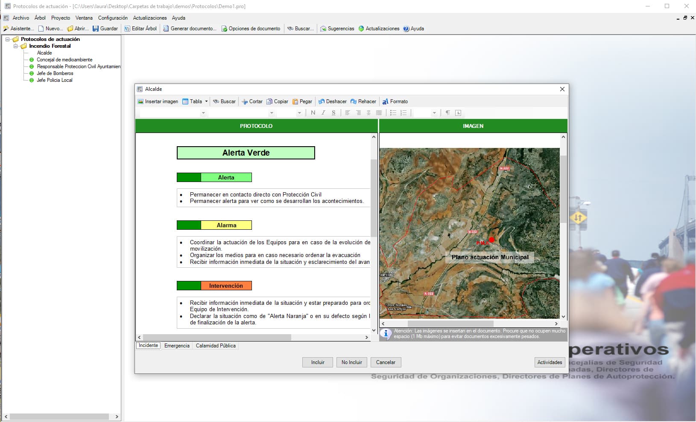Justify text alignment
Screen dimensions: 696x422
pyautogui.click(x=379, y=113)
